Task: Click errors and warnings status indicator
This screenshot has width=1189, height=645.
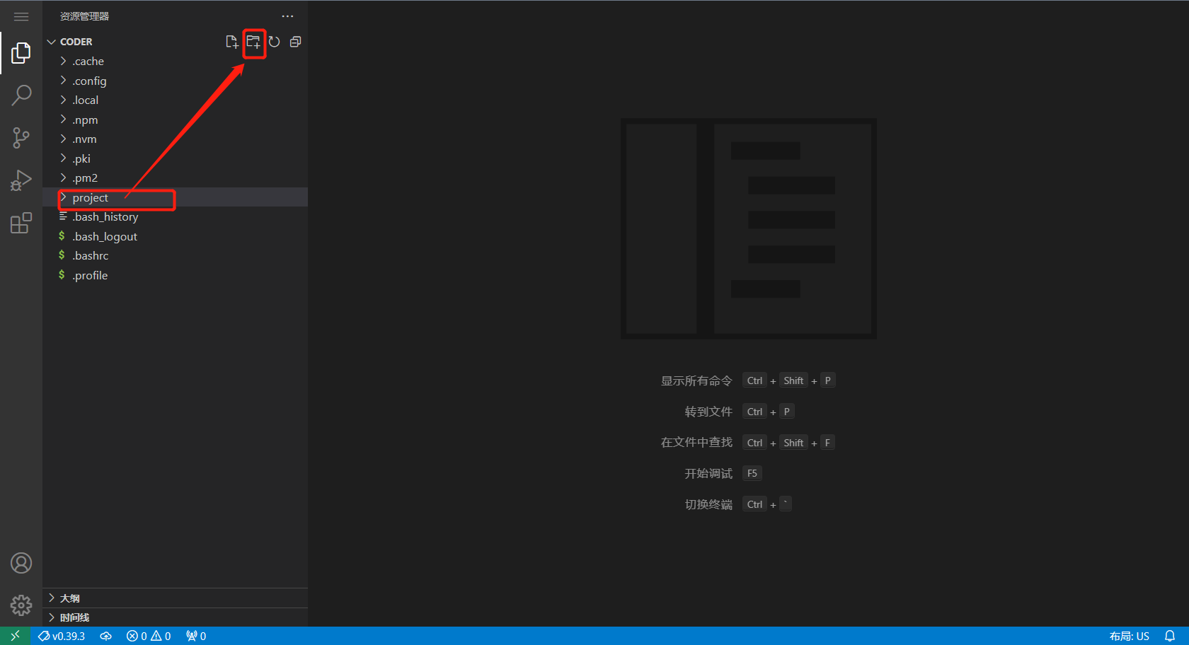Action: pyautogui.click(x=149, y=636)
